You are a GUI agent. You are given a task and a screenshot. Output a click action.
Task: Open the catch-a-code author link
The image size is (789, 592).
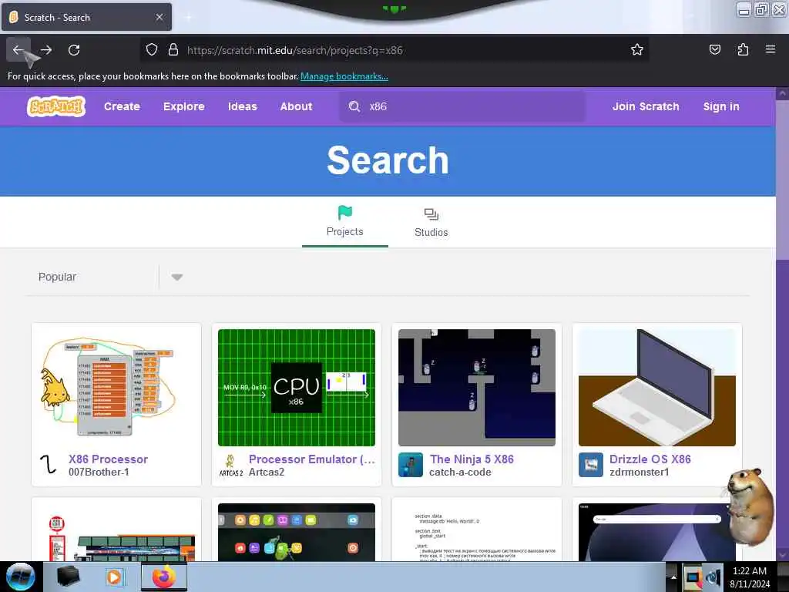point(460,473)
